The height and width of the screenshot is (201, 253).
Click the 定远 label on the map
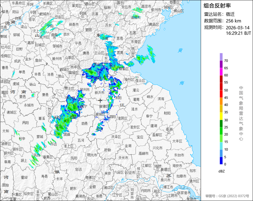[79, 169]
